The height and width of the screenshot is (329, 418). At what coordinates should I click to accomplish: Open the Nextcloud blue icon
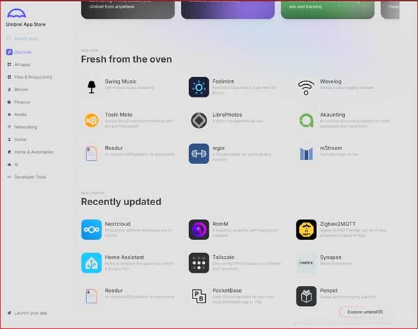pyautogui.click(x=91, y=230)
